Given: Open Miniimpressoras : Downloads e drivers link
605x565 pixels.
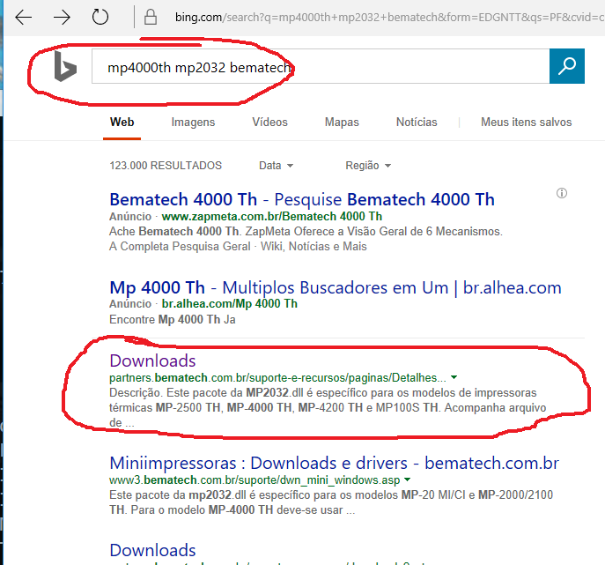Looking at the screenshot, I should pyautogui.click(x=334, y=463).
